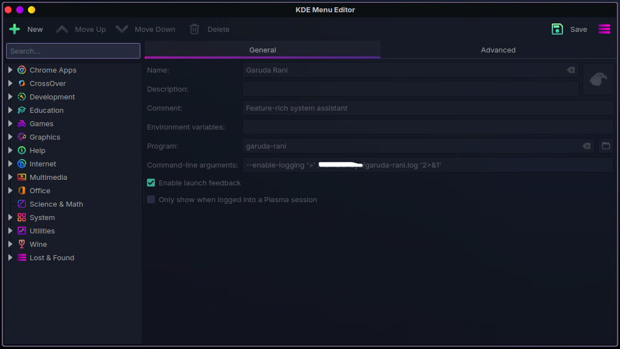Click the Lost & Found category icon
The image size is (620, 349).
point(22,258)
